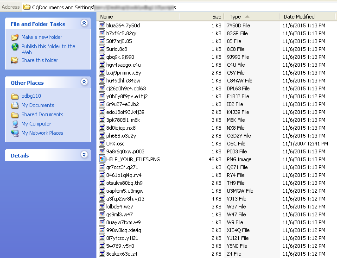Click the Share this folder icon
This screenshot has width=337, height=258.
point(15,60)
